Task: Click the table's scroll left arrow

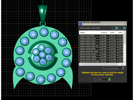Action: click(x=80, y=64)
